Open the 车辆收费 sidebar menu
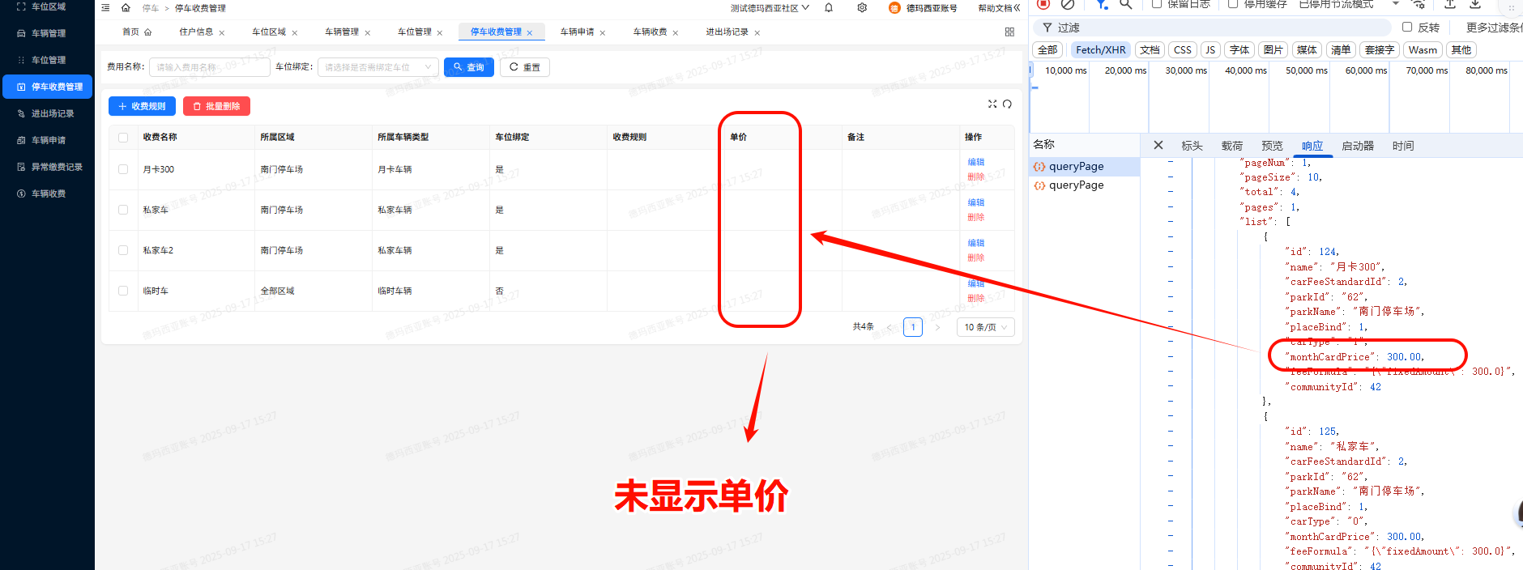 pos(47,194)
